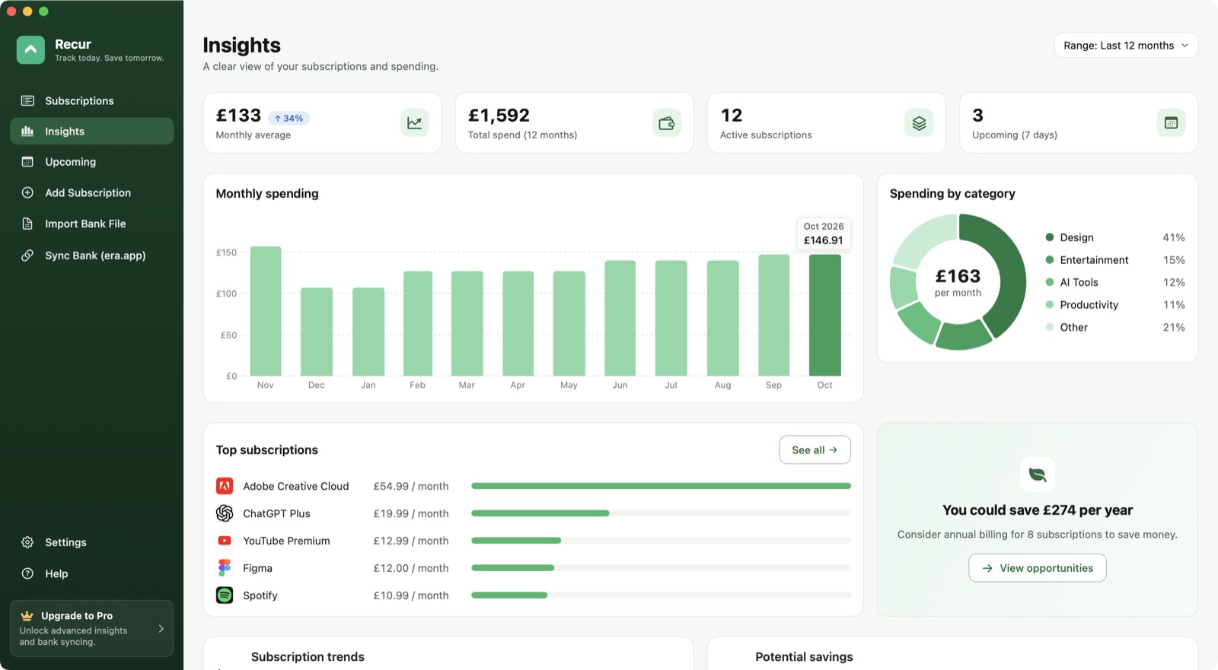Click the Design legend color dot

1050,237
